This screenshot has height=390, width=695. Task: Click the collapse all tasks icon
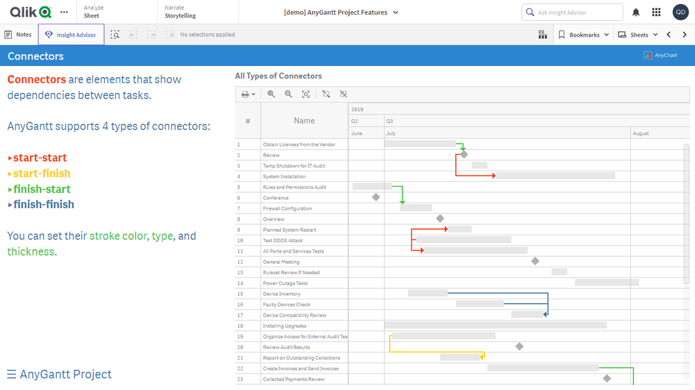pyautogui.click(x=343, y=94)
